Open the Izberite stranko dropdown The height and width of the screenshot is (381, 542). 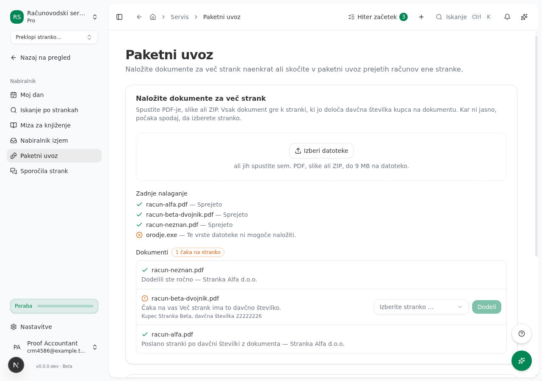click(x=421, y=307)
